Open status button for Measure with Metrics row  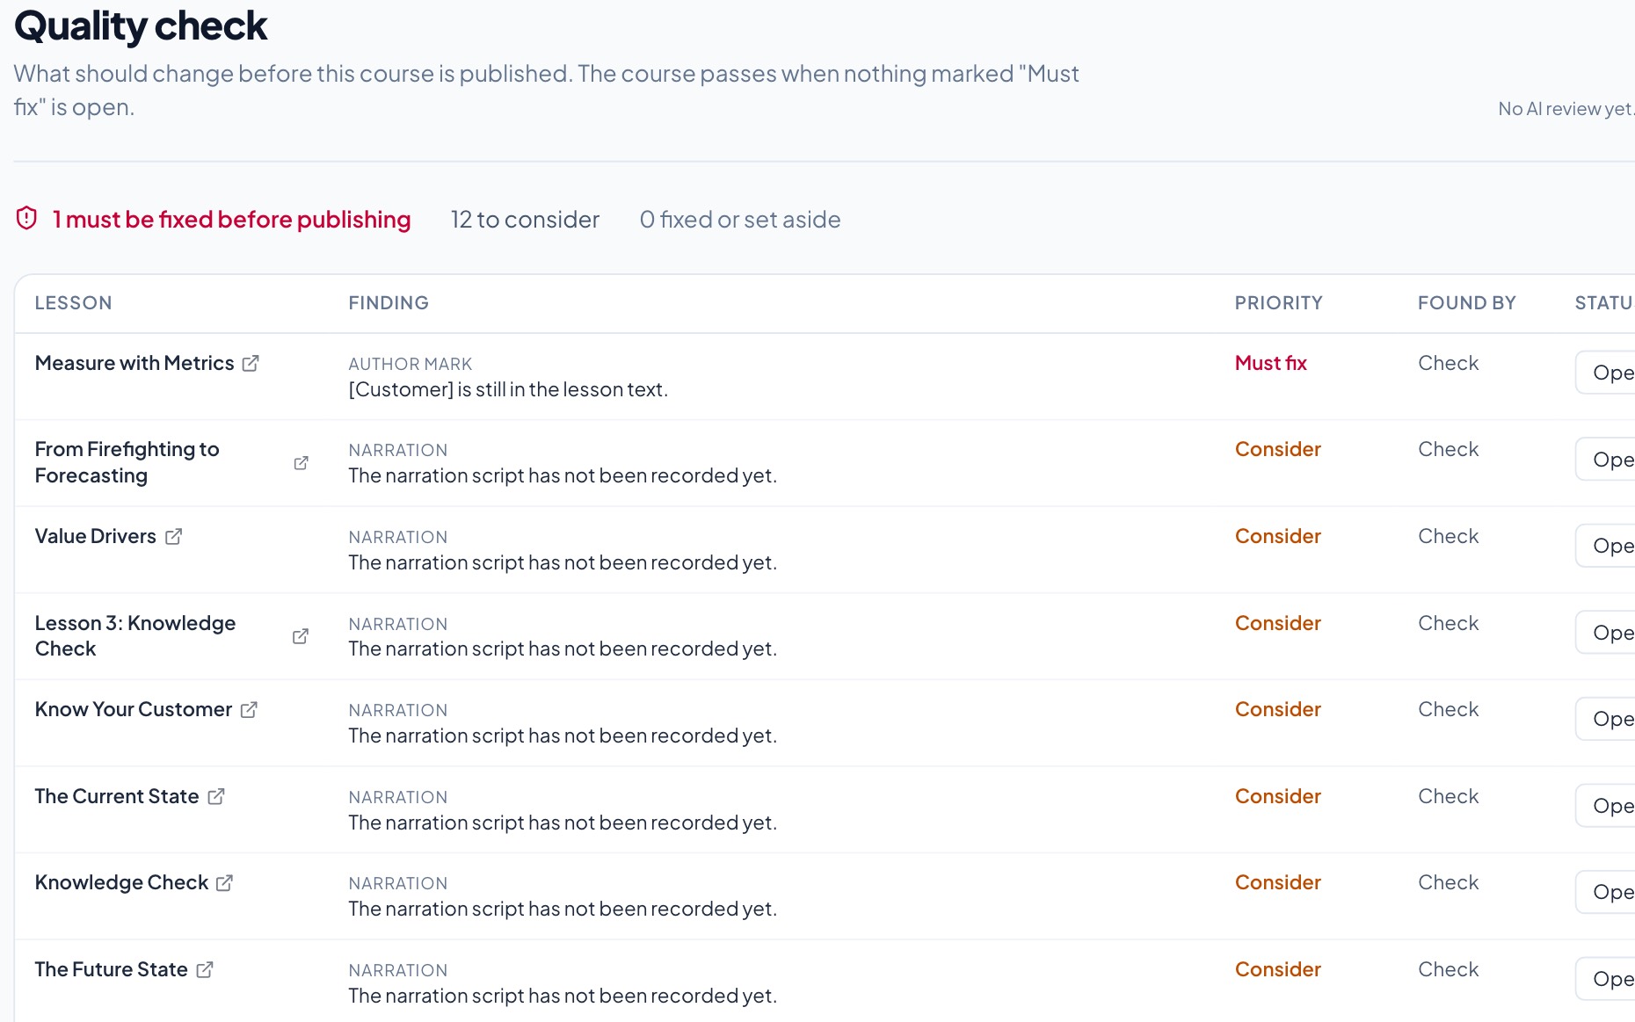(1606, 373)
